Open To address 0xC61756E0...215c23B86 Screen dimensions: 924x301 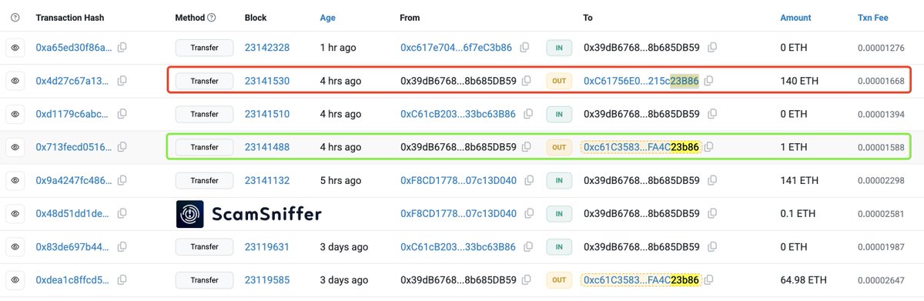click(x=641, y=81)
